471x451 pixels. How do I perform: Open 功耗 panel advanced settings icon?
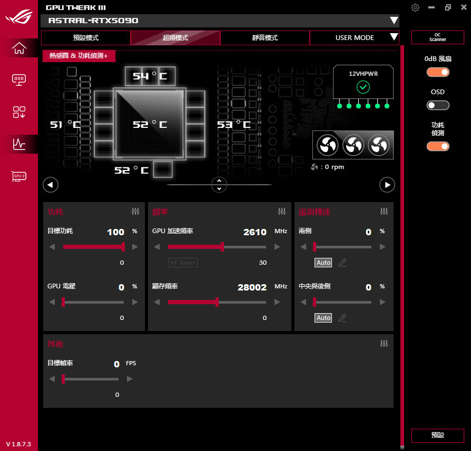[x=135, y=212]
